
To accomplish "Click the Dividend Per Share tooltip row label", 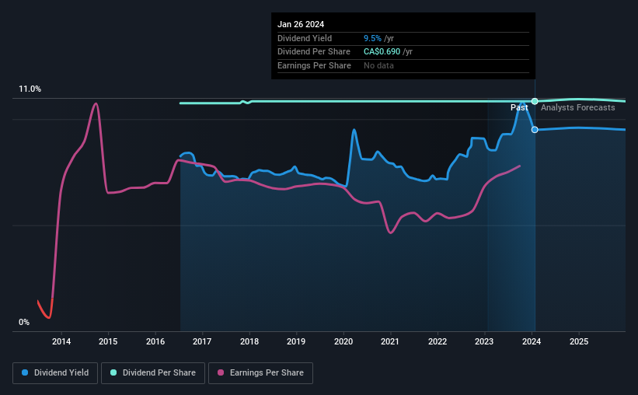I will [314, 52].
